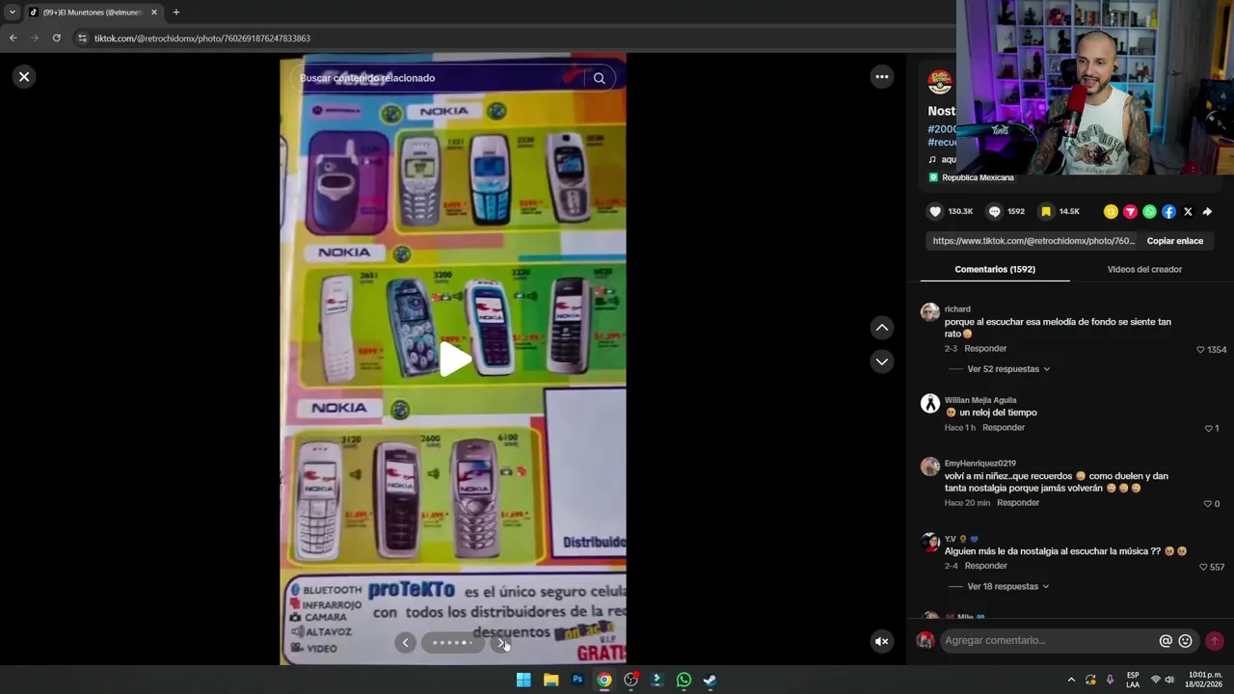Image resolution: width=1234 pixels, height=694 pixels.
Task: Open more share options arrow
Action: [x=1207, y=211]
